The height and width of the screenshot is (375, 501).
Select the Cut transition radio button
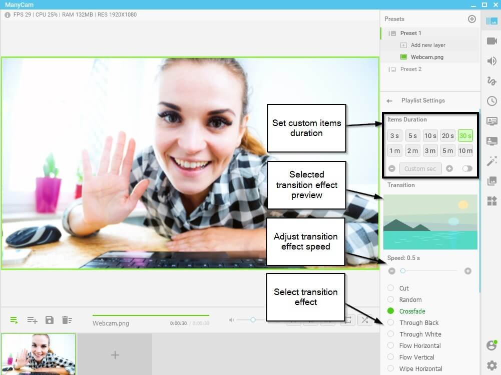point(390,288)
